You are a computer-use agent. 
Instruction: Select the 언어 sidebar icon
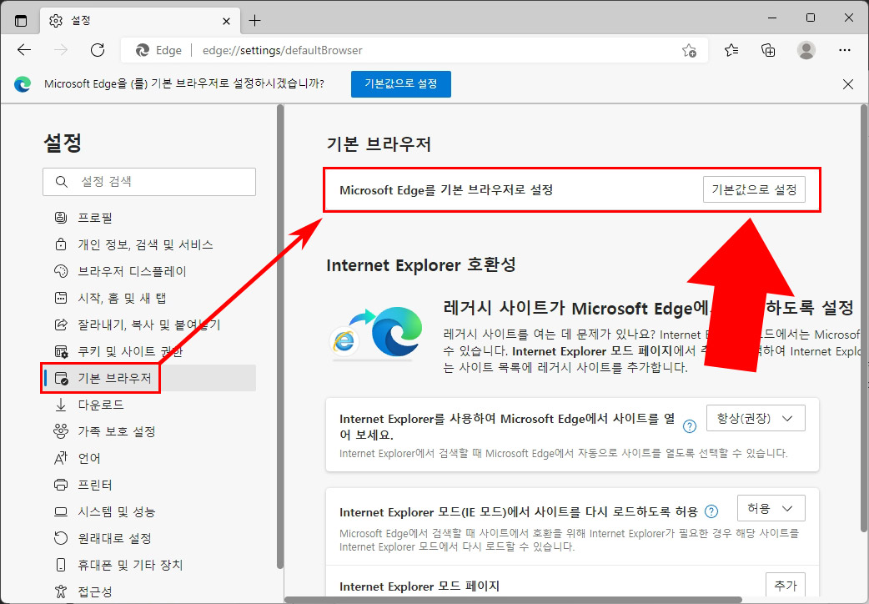point(61,458)
